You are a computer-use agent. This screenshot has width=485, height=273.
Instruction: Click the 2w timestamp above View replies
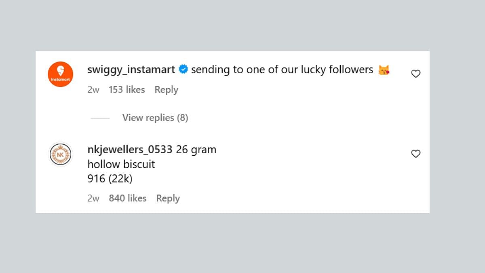(93, 90)
